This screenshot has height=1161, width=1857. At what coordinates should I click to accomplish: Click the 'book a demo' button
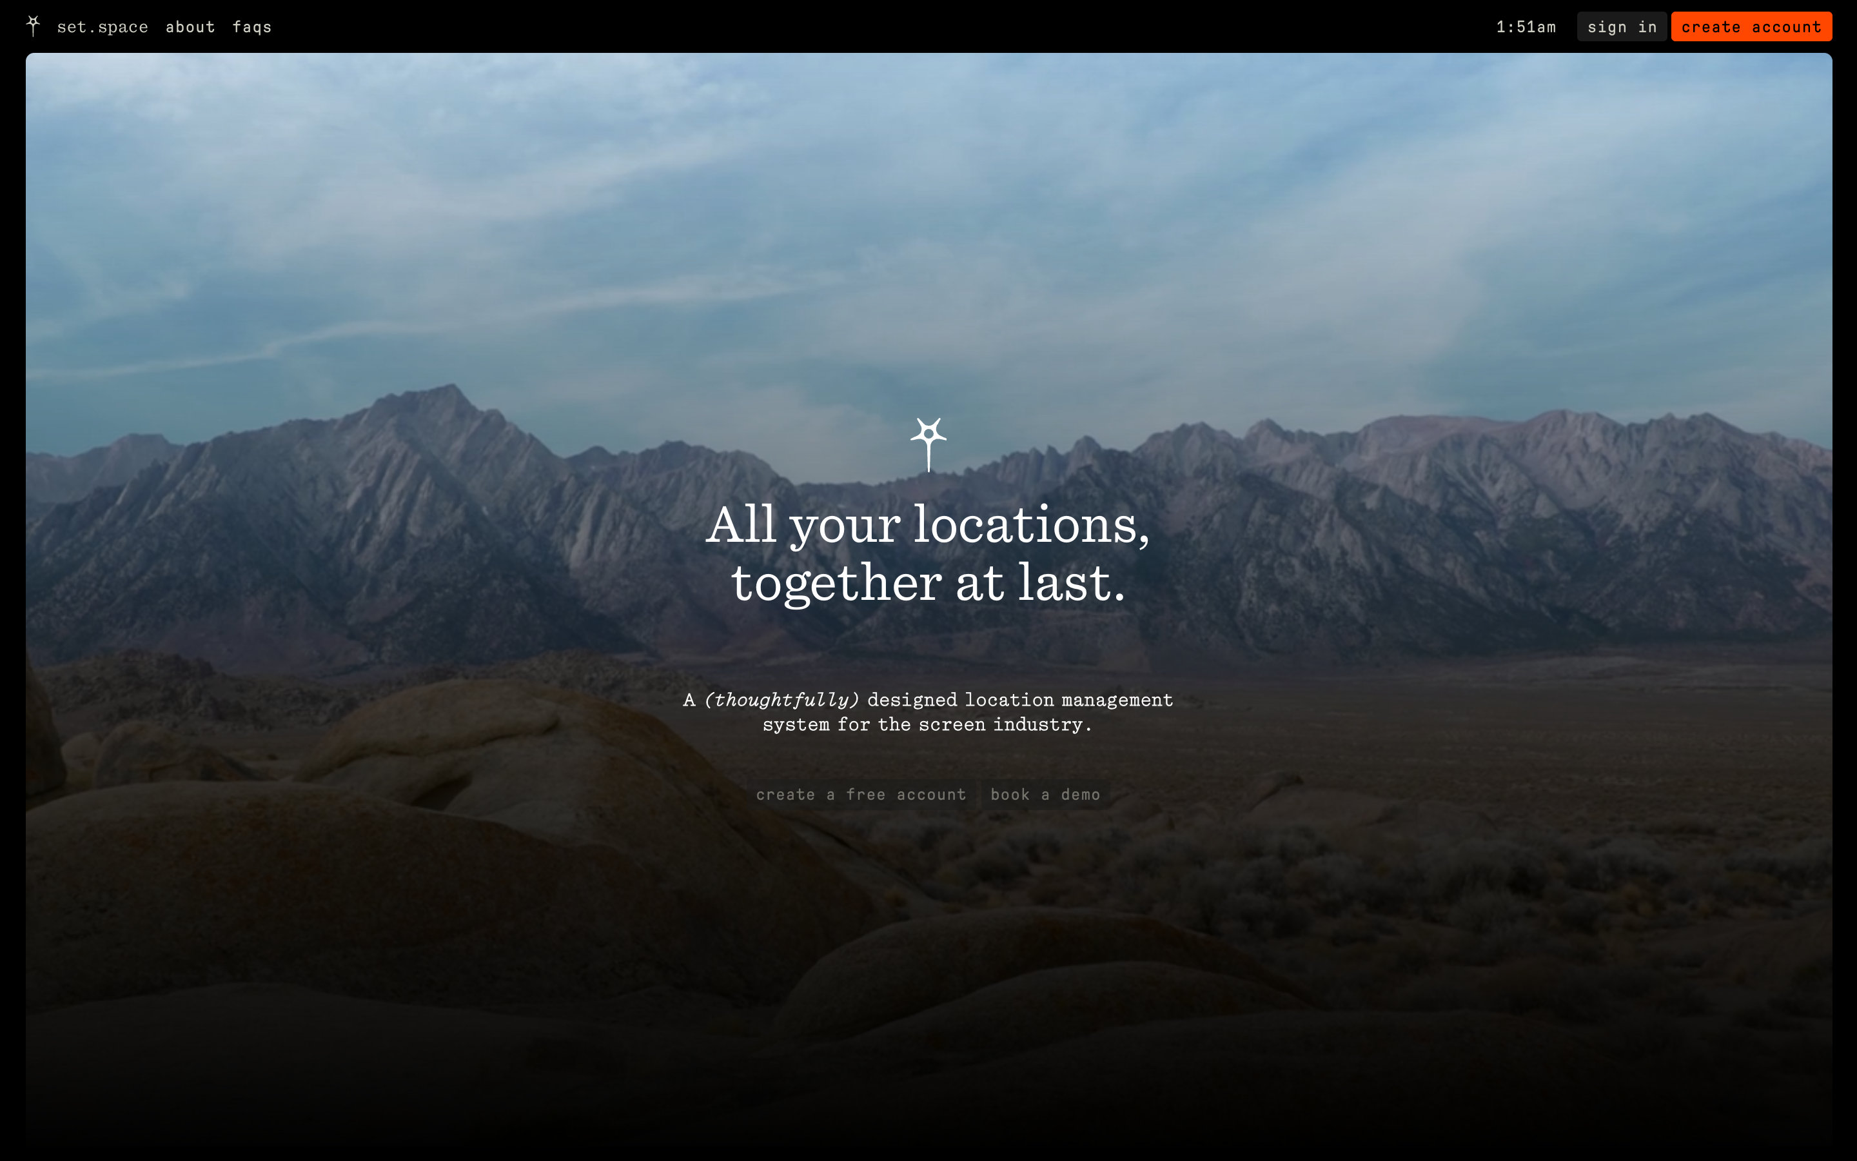(x=1045, y=795)
